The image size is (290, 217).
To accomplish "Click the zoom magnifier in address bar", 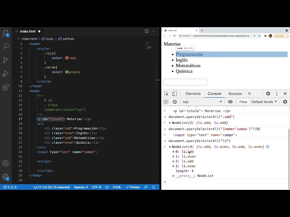I will (x=255, y=36).
